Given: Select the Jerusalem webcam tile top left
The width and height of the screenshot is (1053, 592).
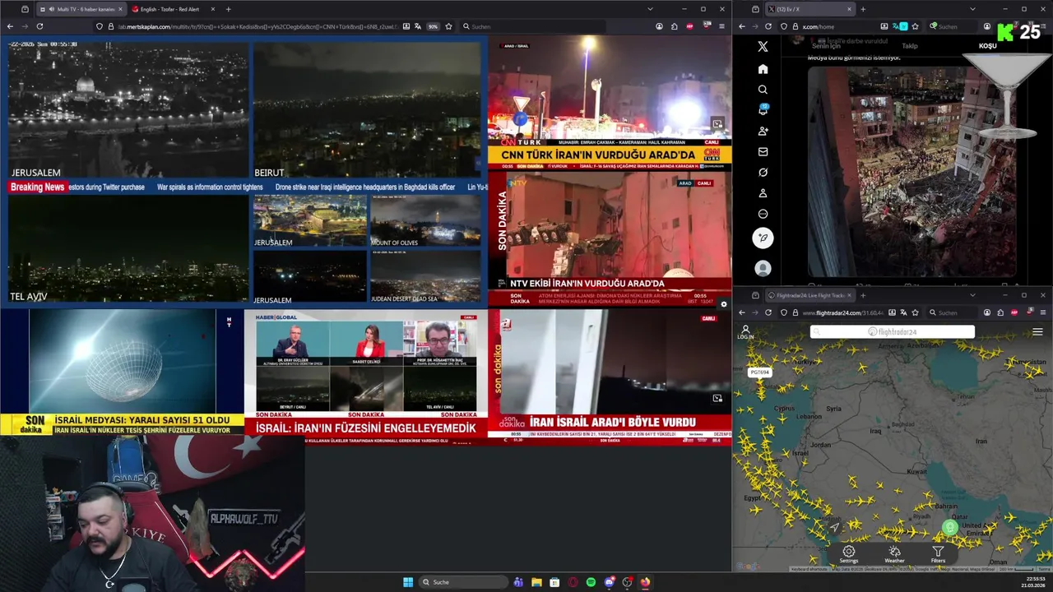Looking at the screenshot, I should [128, 109].
